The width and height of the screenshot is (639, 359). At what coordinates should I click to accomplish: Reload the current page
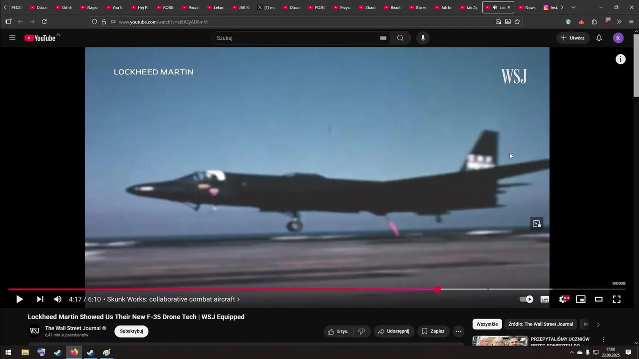click(44, 21)
